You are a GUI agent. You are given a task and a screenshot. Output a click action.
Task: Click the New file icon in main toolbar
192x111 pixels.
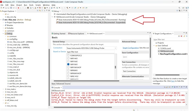(x=1, y=8)
